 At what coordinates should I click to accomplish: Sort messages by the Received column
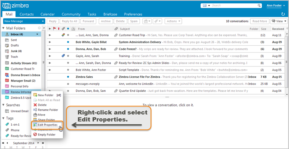tap(278, 29)
